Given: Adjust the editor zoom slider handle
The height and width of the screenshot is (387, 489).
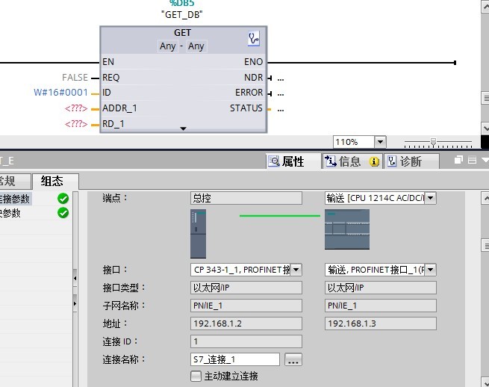Looking at the screenshot, I should (x=433, y=142).
